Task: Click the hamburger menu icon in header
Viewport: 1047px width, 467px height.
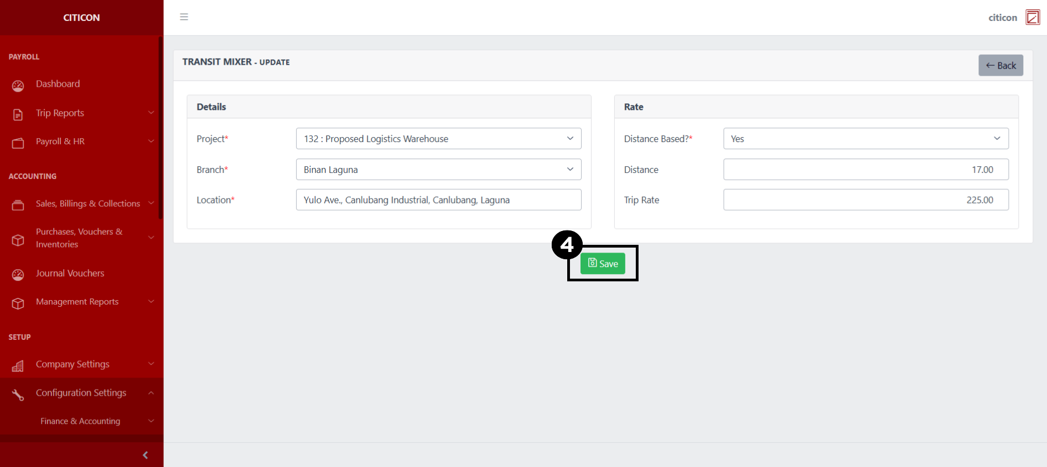Action: (x=184, y=17)
